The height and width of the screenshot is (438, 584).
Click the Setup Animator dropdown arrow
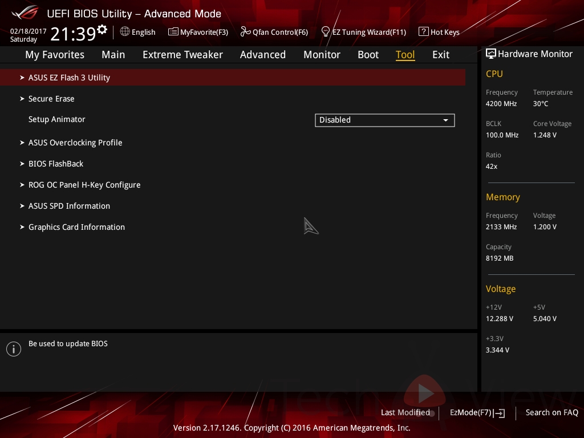point(445,120)
